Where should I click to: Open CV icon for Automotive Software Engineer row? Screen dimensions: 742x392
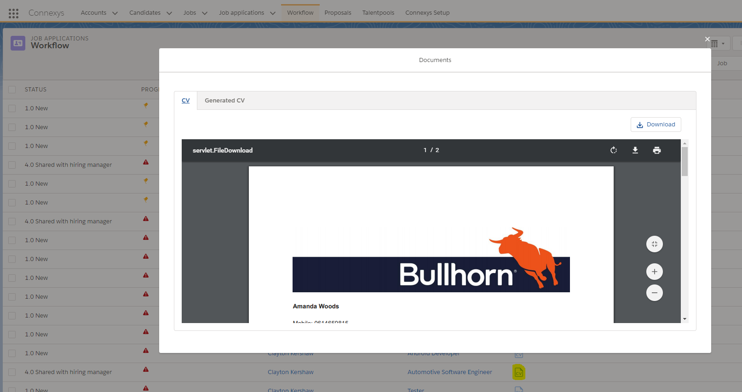pyautogui.click(x=519, y=372)
